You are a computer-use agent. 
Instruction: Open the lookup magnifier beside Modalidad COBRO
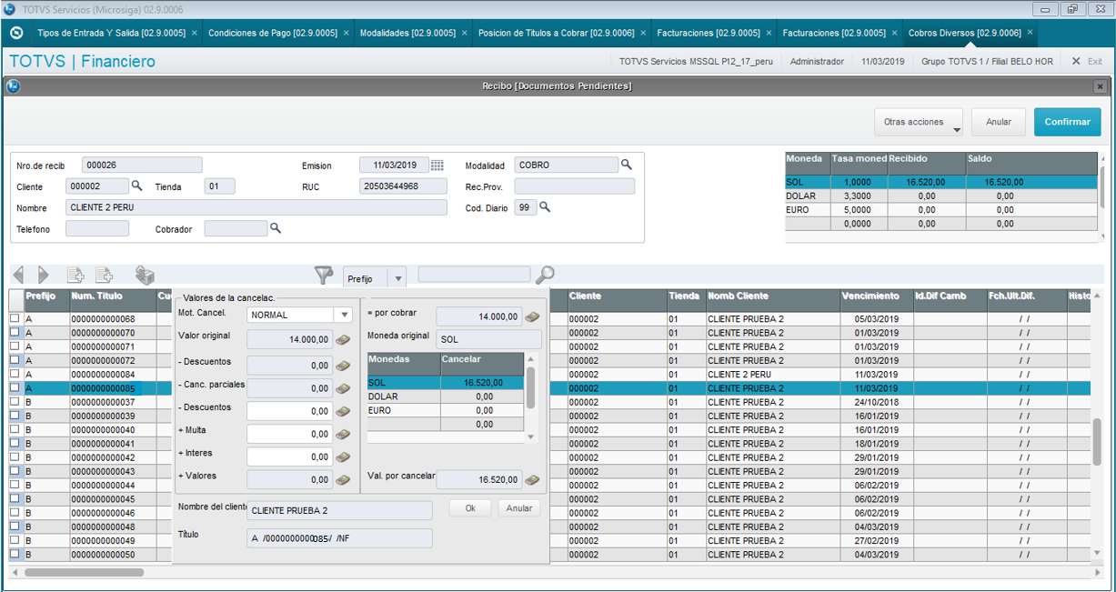click(x=627, y=165)
